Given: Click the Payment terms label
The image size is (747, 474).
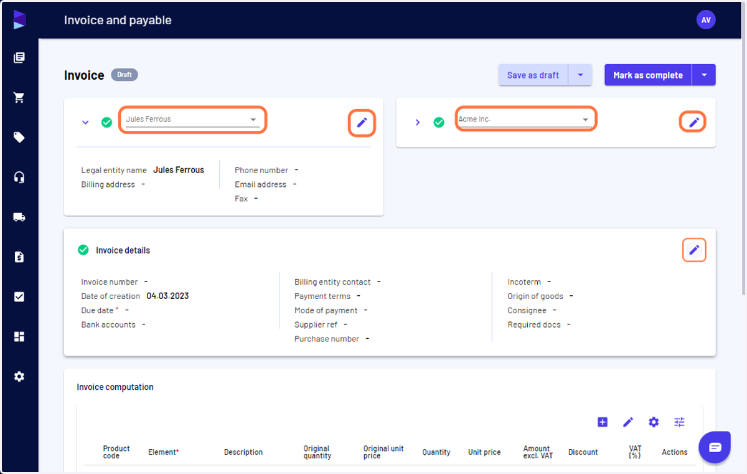Looking at the screenshot, I should (322, 296).
